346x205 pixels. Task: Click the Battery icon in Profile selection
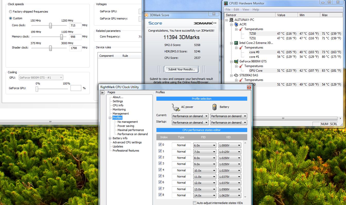(x=215, y=107)
